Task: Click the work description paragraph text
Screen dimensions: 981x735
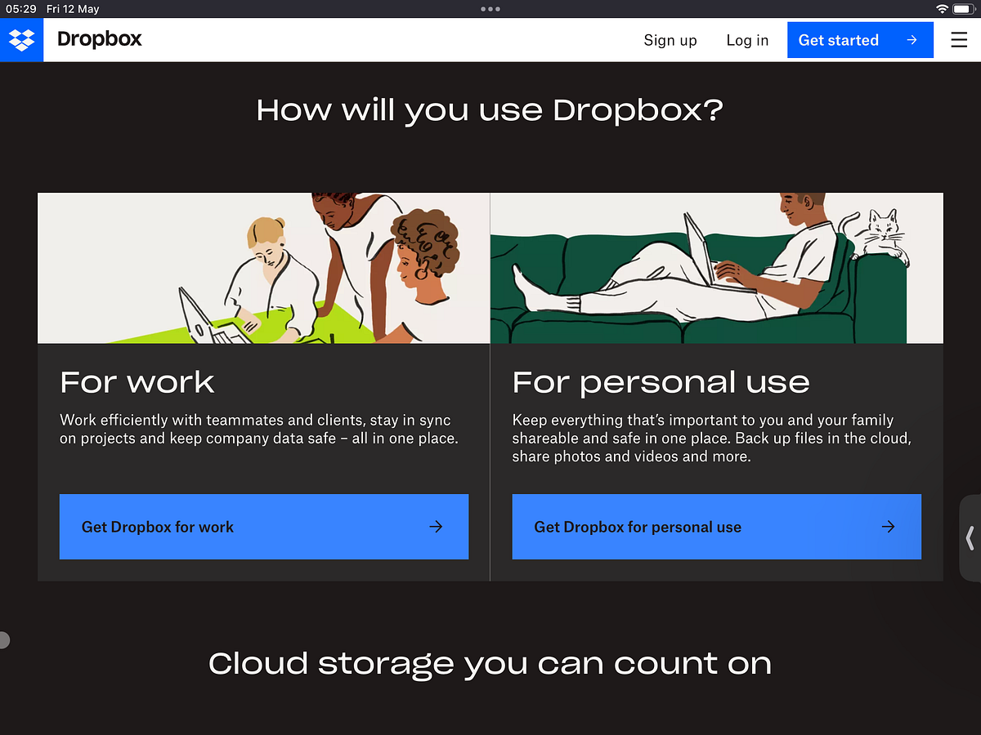Action: (259, 430)
